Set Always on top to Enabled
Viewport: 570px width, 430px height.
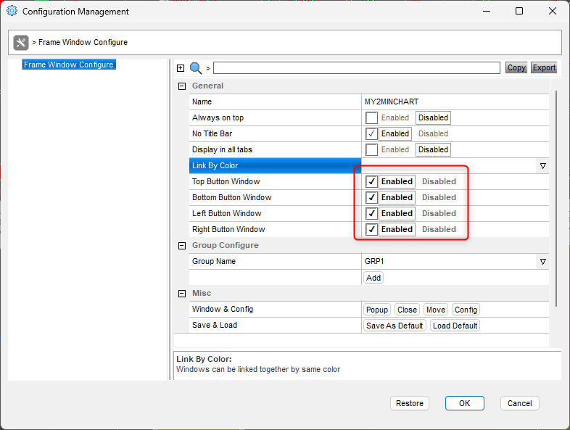click(x=395, y=117)
